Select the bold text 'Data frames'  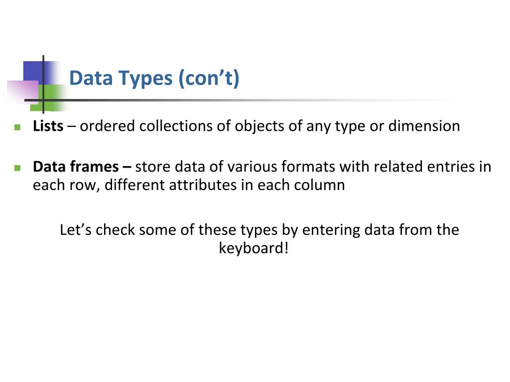tap(76, 167)
